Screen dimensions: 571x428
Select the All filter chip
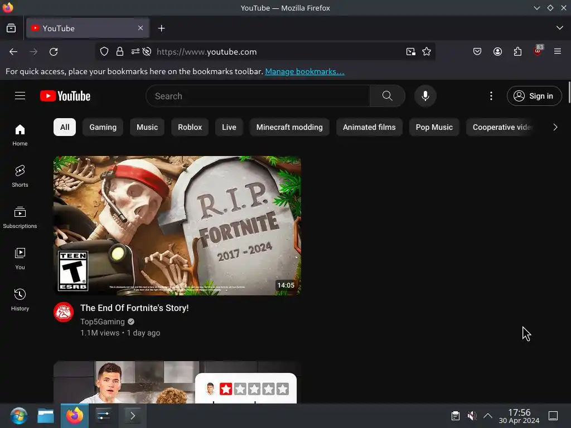(x=65, y=127)
